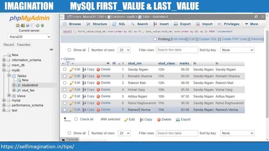Click the collapse navigation arrow icon
The height and width of the screenshot is (151, 269).
pyautogui.click(x=263, y=17)
